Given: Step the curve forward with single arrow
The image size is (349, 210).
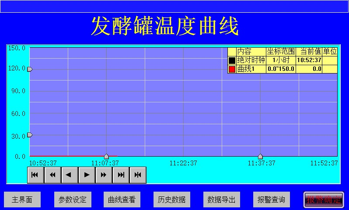Looking at the screenshot, I should (x=87, y=175).
